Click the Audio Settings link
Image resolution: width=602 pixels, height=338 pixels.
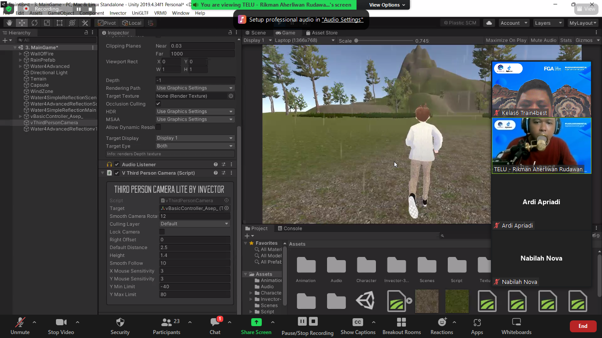(x=342, y=20)
